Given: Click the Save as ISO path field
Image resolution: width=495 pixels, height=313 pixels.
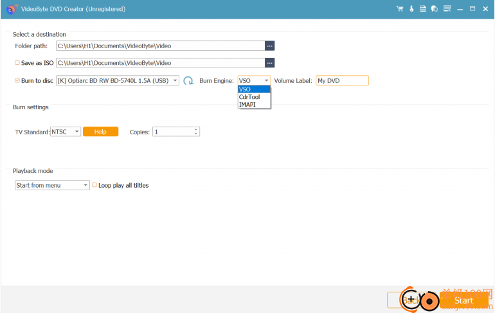Looking at the screenshot, I should click(160, 63).
